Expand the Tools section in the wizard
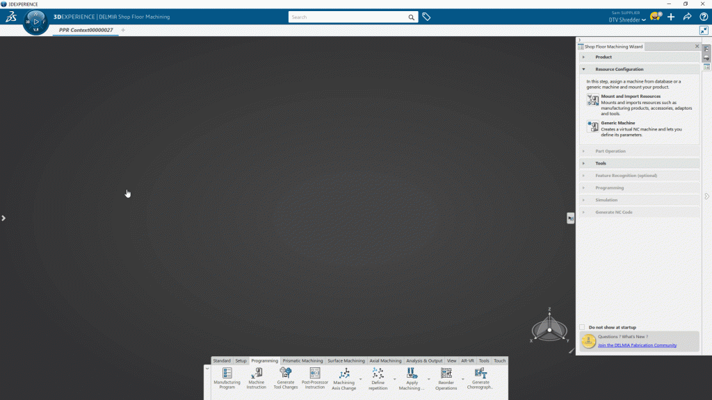Viewport: 712px width, 400px height. [601, 163]
